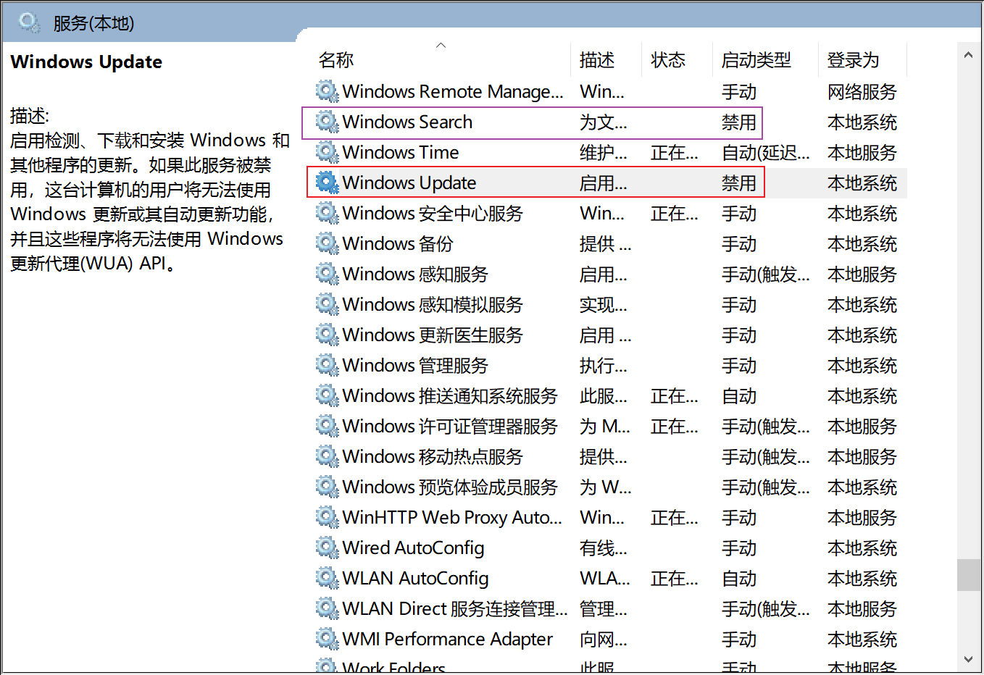Click gear icon beside Windows Time
984x675 pixels.
pyautogui.click(x=327, y=152)
